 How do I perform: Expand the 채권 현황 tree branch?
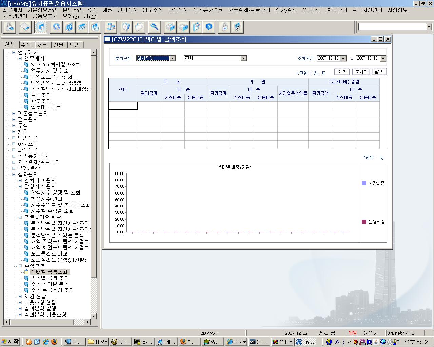click(20, 296)
